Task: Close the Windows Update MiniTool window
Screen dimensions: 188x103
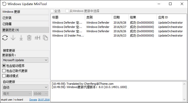Action: pyautogui.click(x=182, y=4)
